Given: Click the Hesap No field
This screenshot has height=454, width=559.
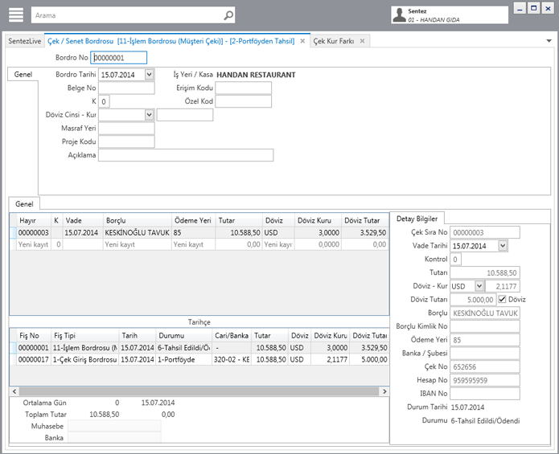Looking at the screenshot, I should tap(485, 380).
